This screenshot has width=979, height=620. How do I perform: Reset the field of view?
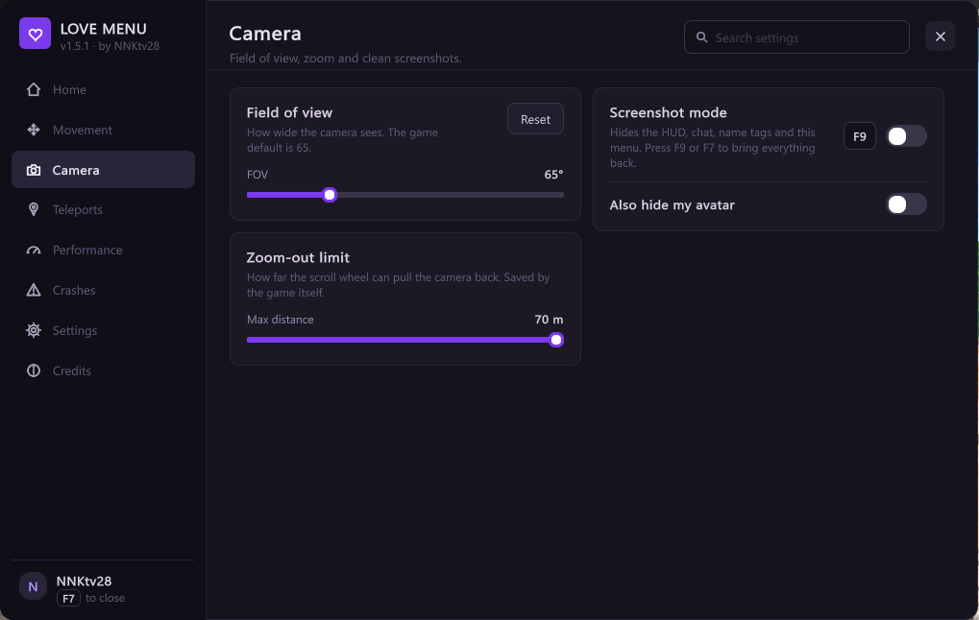535,119
